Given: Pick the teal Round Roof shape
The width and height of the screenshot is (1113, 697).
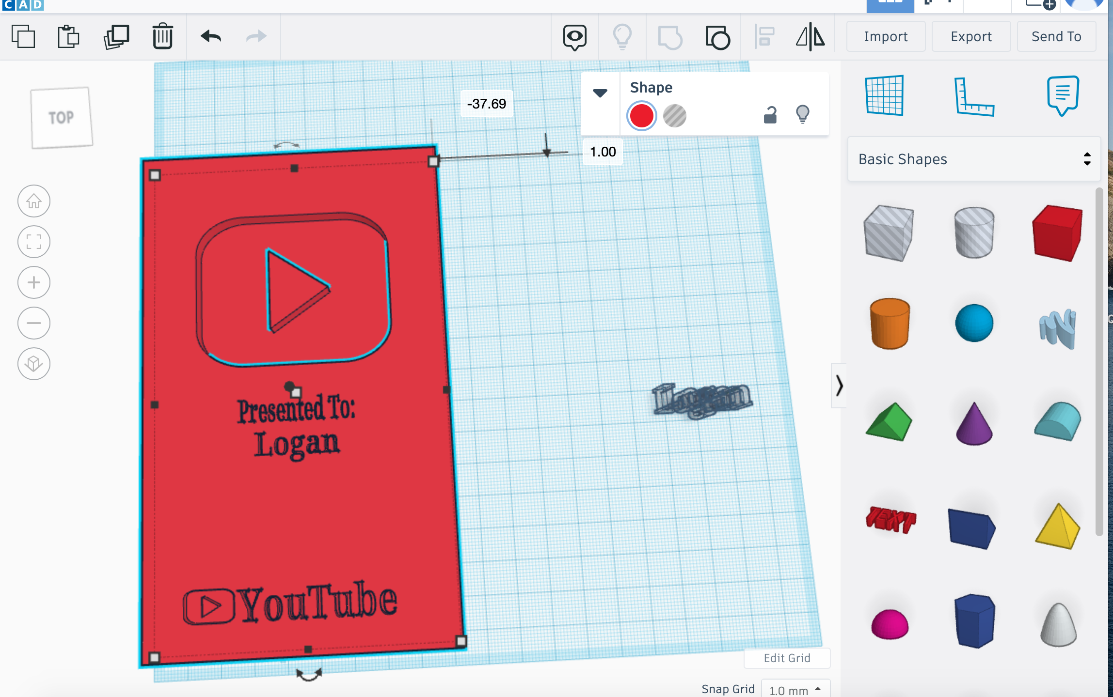Looking at the screenshot, I should tap(1058, 421).
